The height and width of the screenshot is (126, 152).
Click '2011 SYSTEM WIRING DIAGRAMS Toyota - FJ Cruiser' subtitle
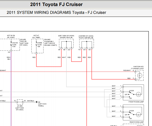point(56,13)
